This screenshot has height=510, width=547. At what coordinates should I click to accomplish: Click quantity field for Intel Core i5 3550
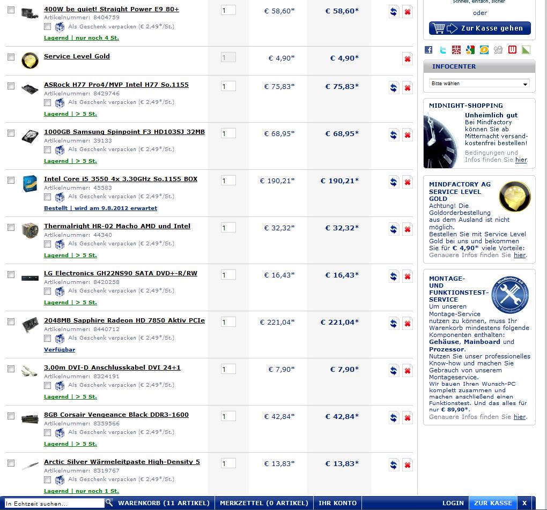228,181
